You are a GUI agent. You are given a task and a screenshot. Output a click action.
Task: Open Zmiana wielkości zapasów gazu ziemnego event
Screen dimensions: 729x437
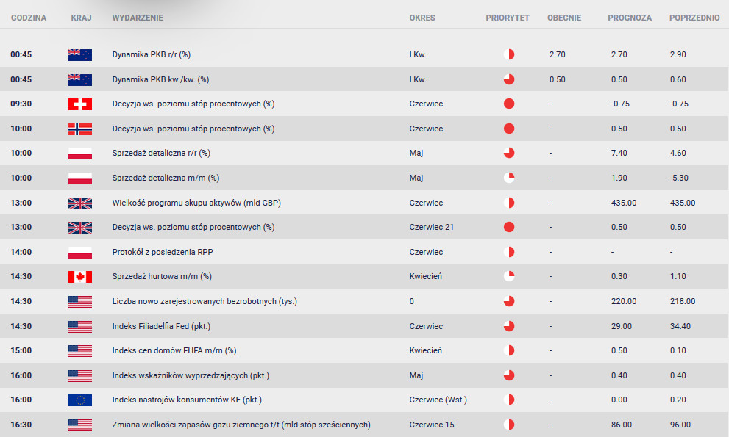point(241,425)
